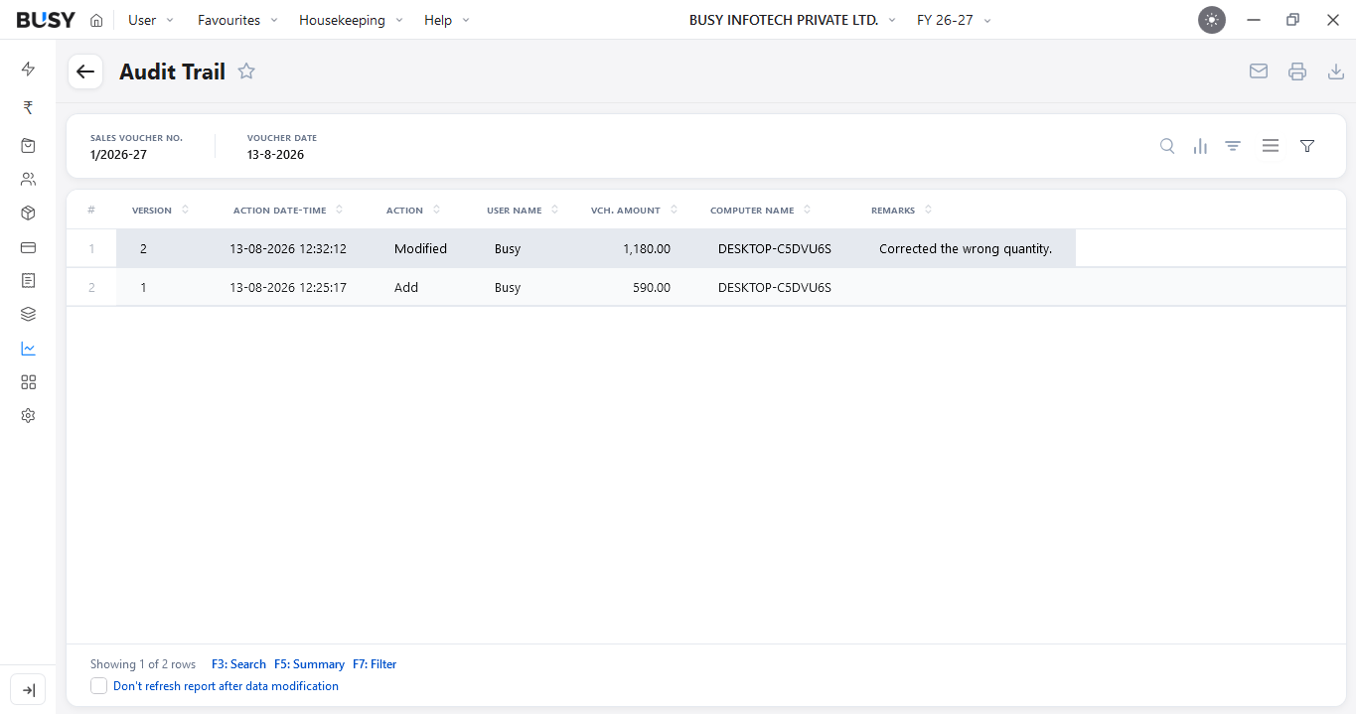Restore the application window
The width and height of the screenshot is (1356, 714).
(x=1292, y=20)
